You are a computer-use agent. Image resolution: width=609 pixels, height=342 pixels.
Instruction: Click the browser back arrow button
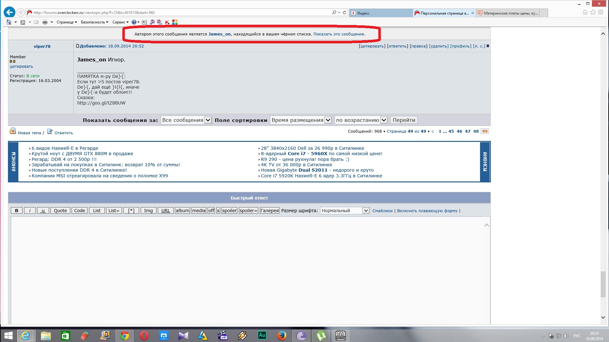pos(10,12)
